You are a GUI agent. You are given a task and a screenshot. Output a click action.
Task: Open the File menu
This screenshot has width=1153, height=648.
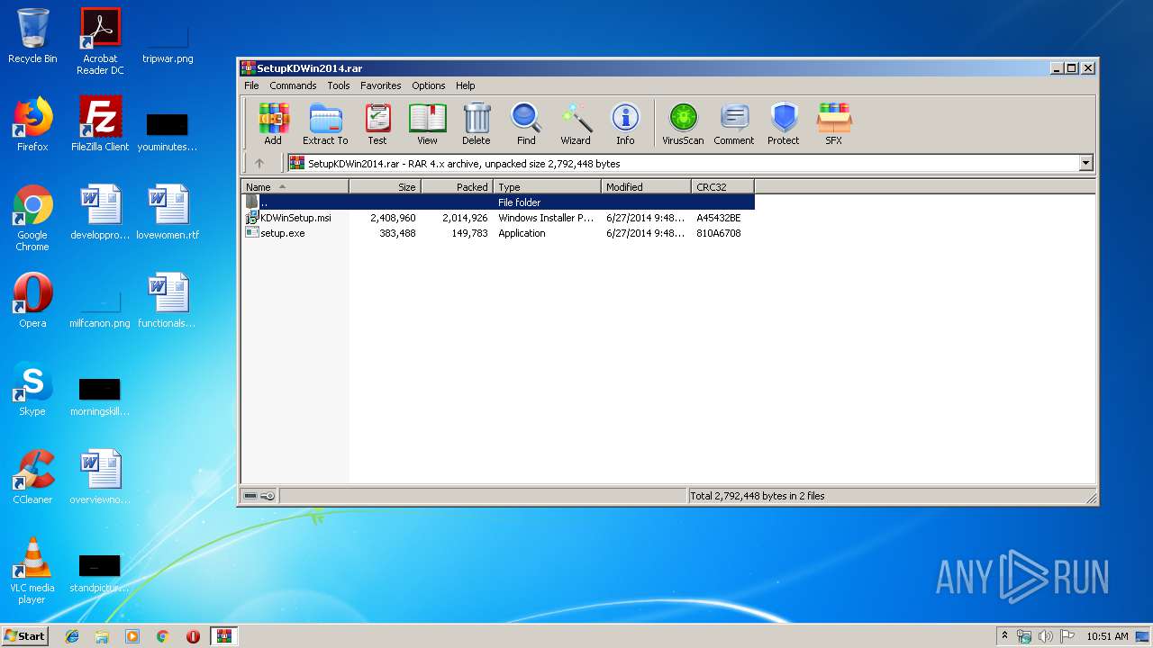point(251,85)
